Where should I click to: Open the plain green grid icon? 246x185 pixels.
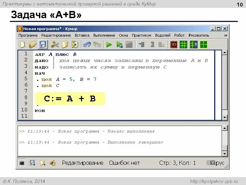183,45
